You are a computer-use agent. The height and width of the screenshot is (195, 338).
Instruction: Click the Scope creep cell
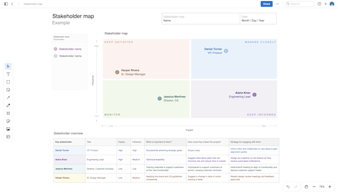[208, 150]
